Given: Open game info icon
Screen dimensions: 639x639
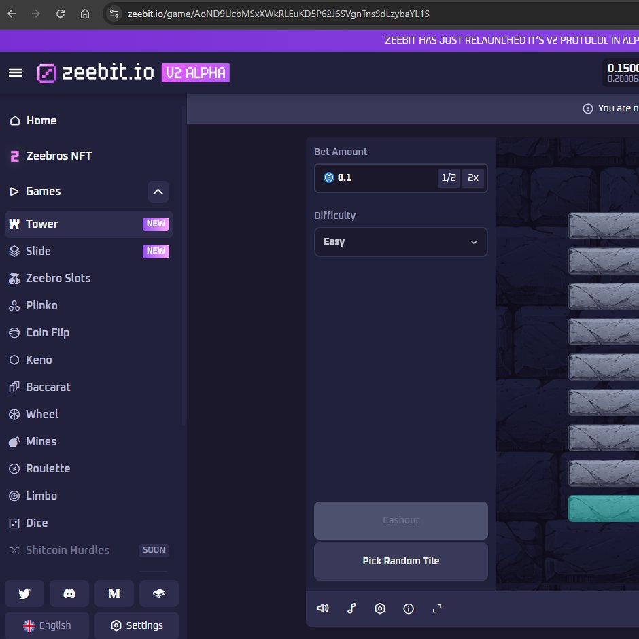Looking at the screenshot, I should tap(409, 608).
